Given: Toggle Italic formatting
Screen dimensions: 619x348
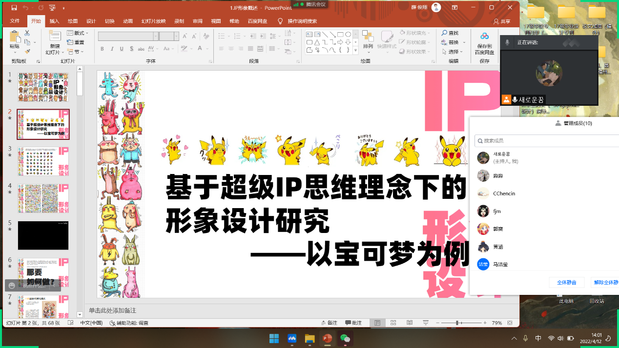Looking at the screenshot, I should click(112, 49).
